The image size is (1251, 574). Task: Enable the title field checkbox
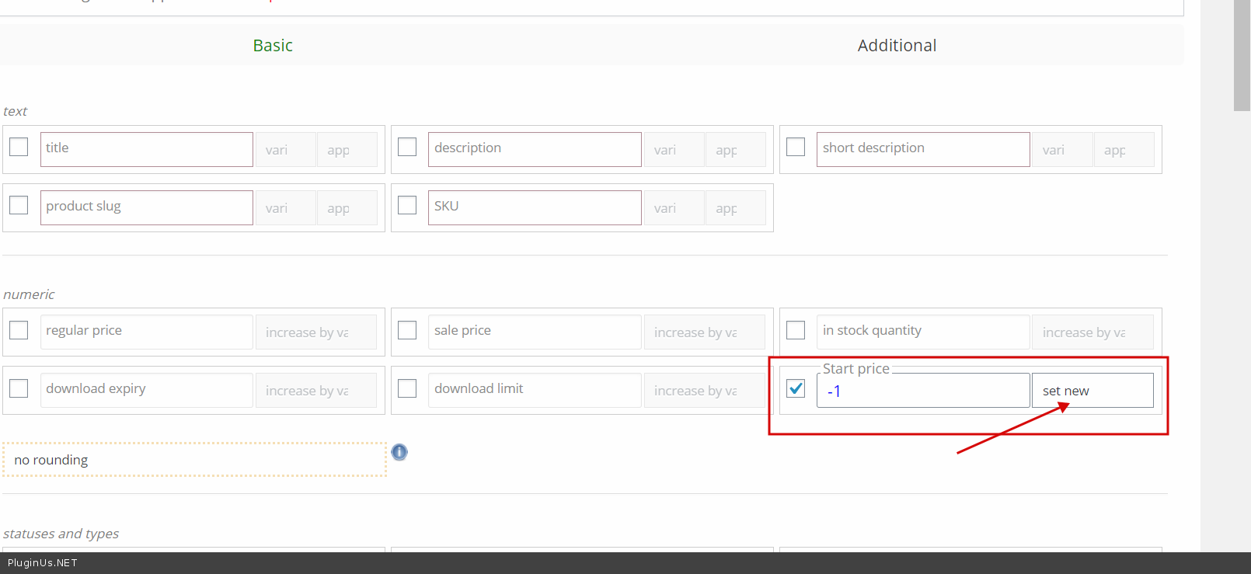pyautogui.click(x=19, y=147)
